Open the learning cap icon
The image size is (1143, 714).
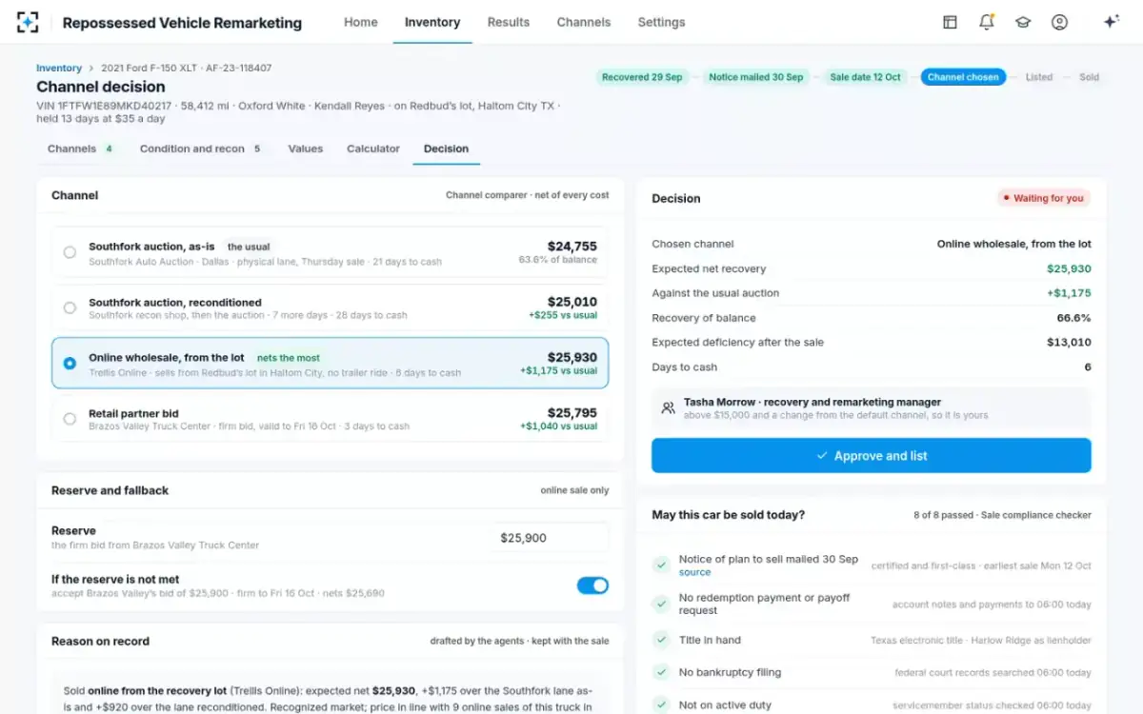(x=1023, y=22)
